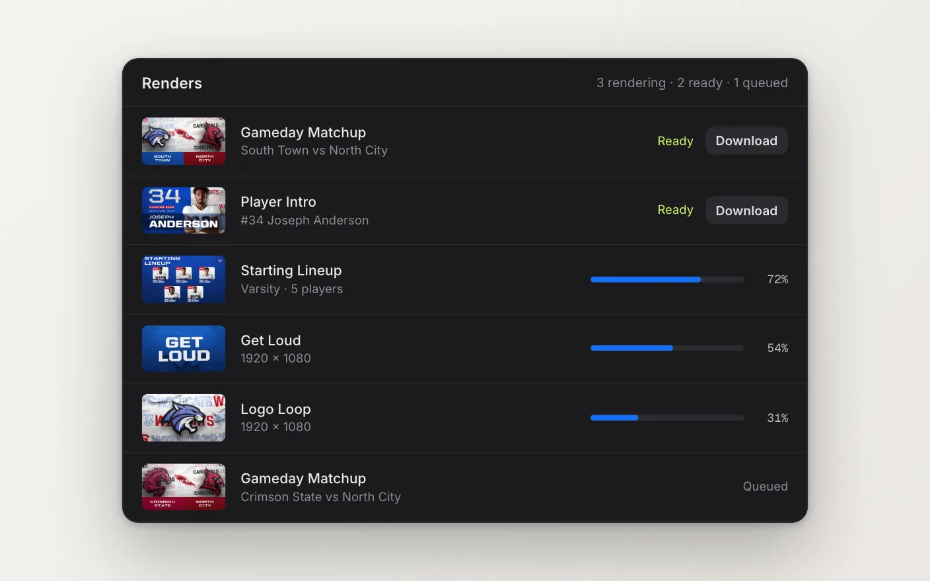Click 'South Town vs North City' subtitle

pyautogui.click(x=314, y=151)
